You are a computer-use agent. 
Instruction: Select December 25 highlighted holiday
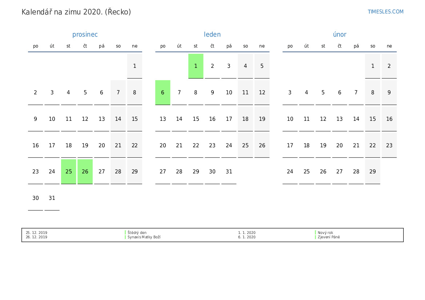[69, 172]
